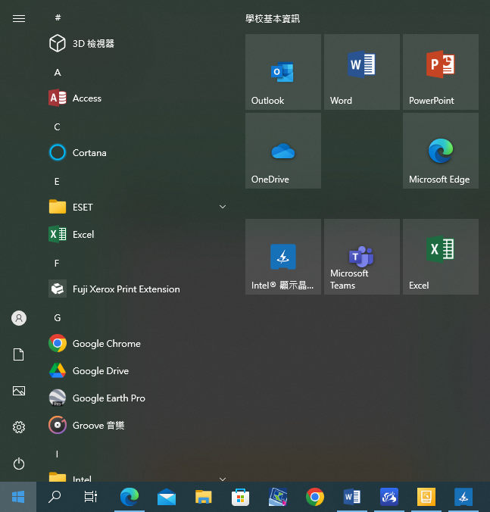Open the Documents shortcut in Start sidebar

19,354
